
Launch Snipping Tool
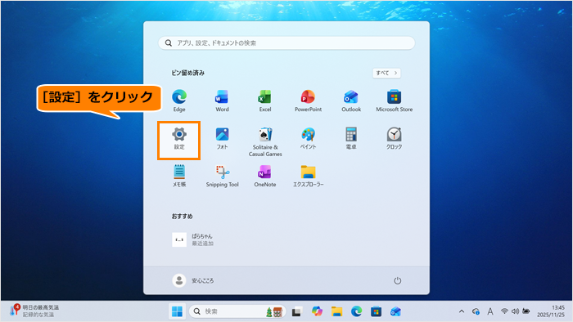pyautogui.click(x=222, y=176)
